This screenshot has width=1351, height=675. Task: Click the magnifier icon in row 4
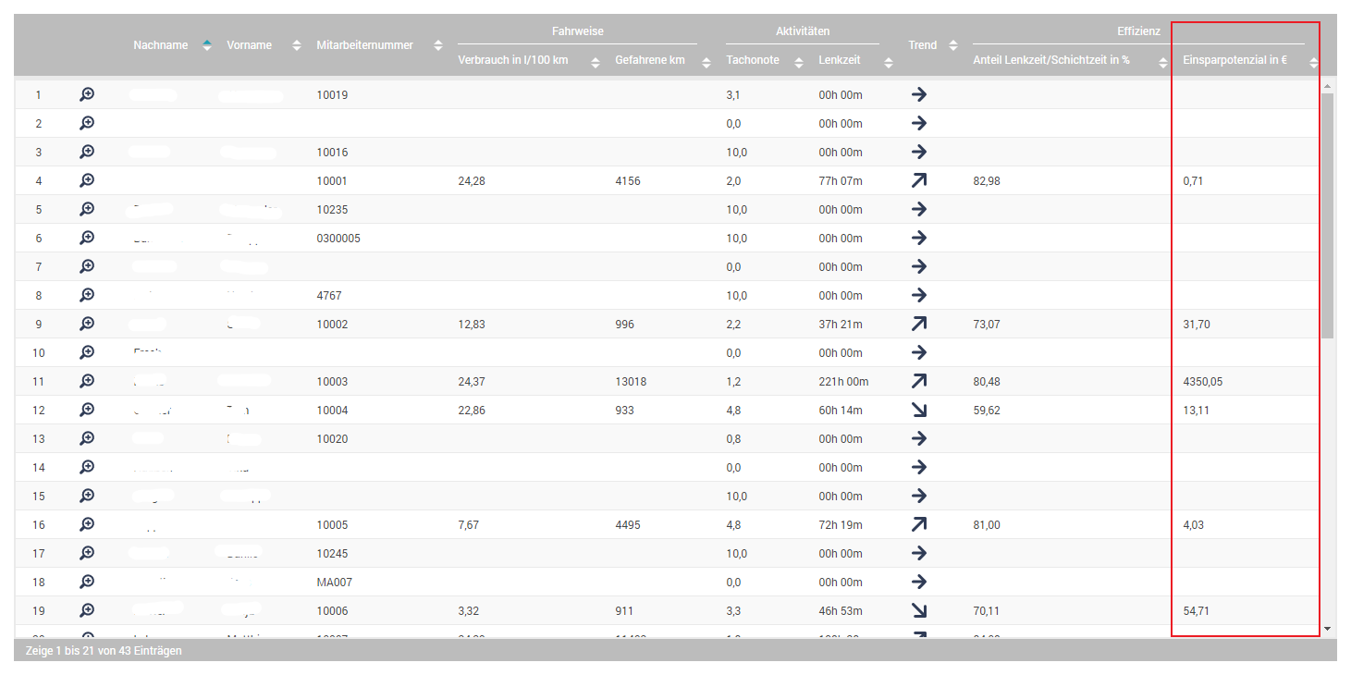87,180
